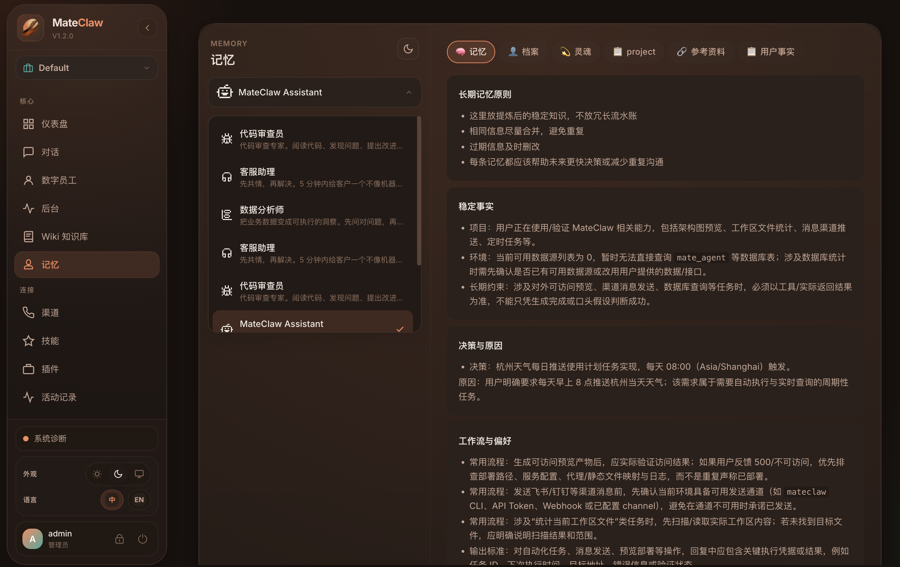Screen dimensions: 900x567
Task: Open 活动记录 activity log
Action: (87, 397)
